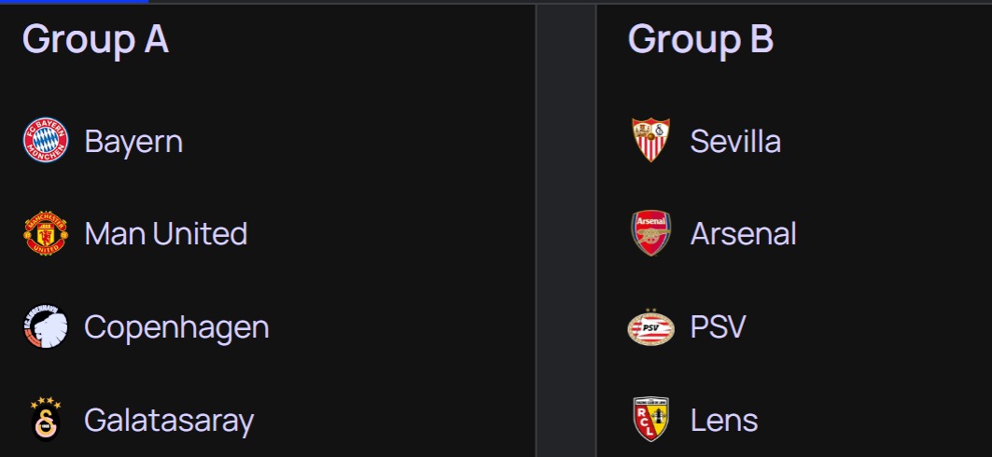
Task: Click the Manchester United club crest
Action: (x=46, y=233)
